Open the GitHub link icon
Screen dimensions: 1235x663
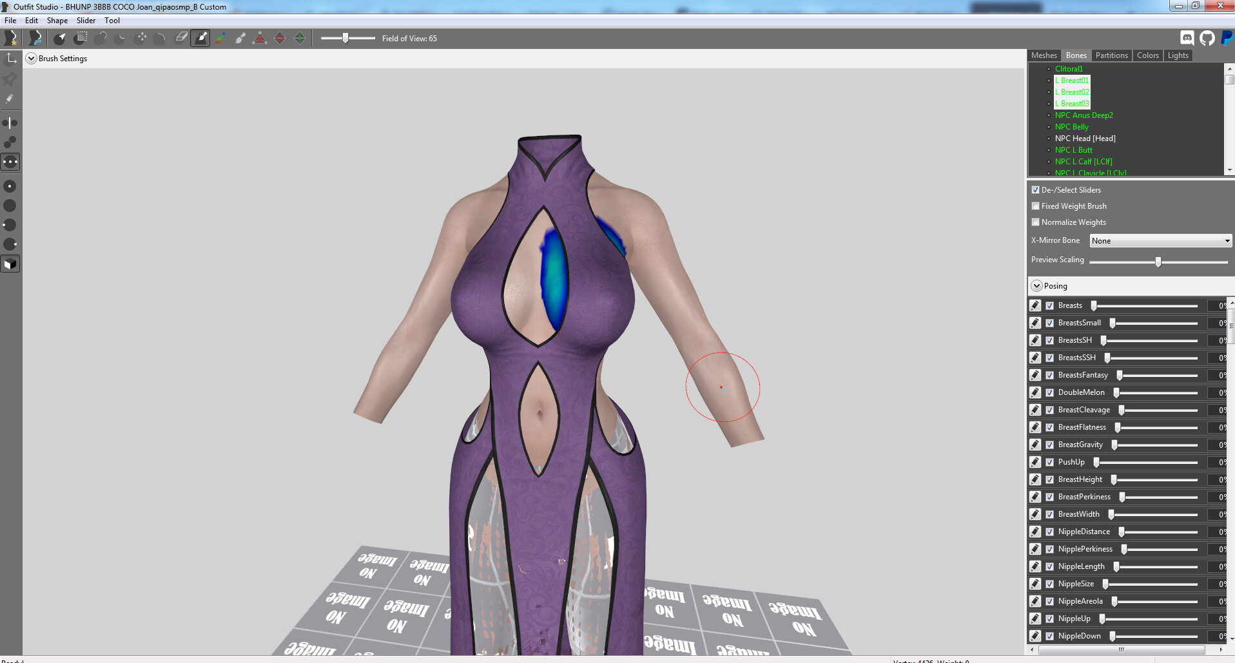coord(1207,38)
